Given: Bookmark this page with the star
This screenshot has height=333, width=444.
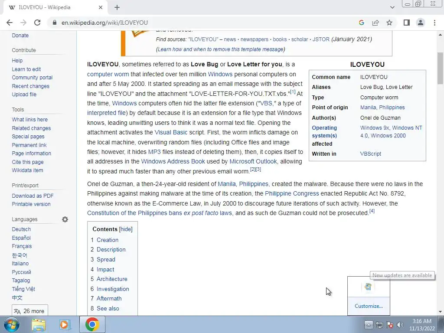Looking at the screenshot, I should pyautogui.click(x=389, y=23).
